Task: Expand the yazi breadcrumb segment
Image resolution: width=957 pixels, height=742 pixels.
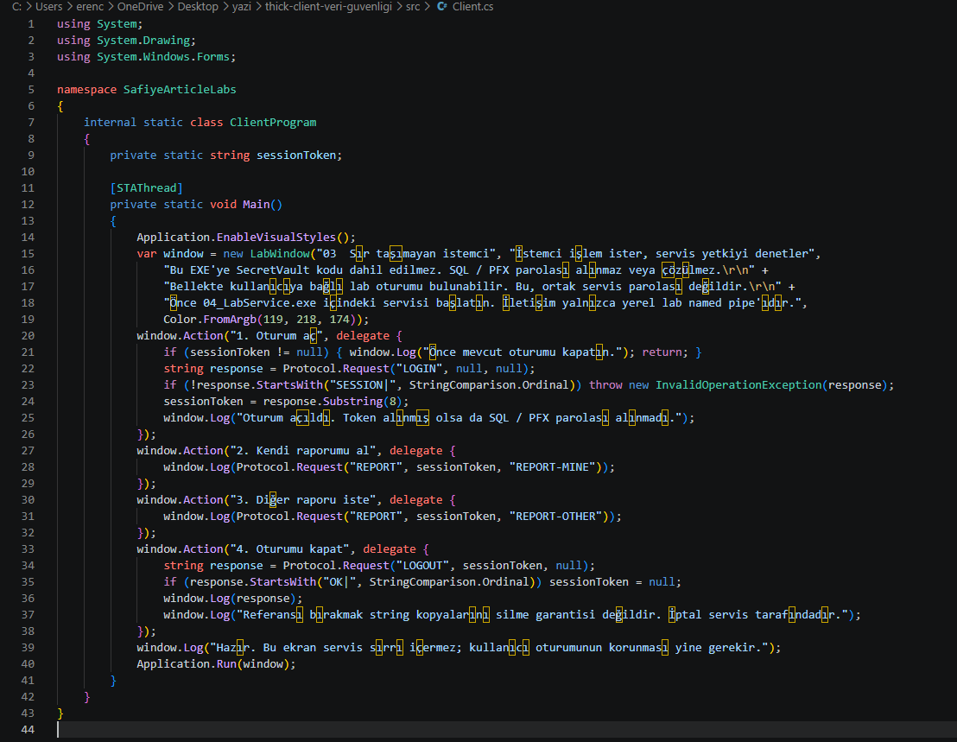Action: pyautogui.click(x=241, y=7)
